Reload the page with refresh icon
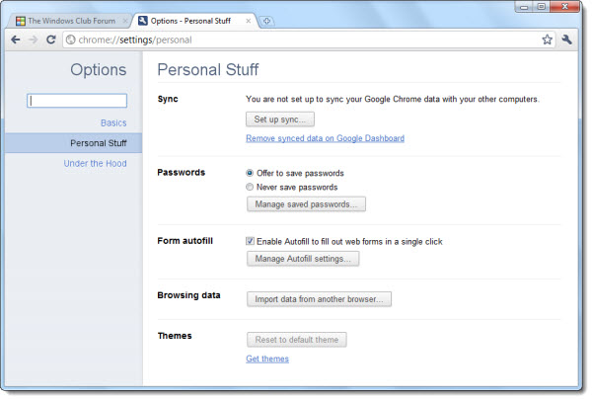The width and height of the screenshot is (592, 400). (x=51, y=40)
